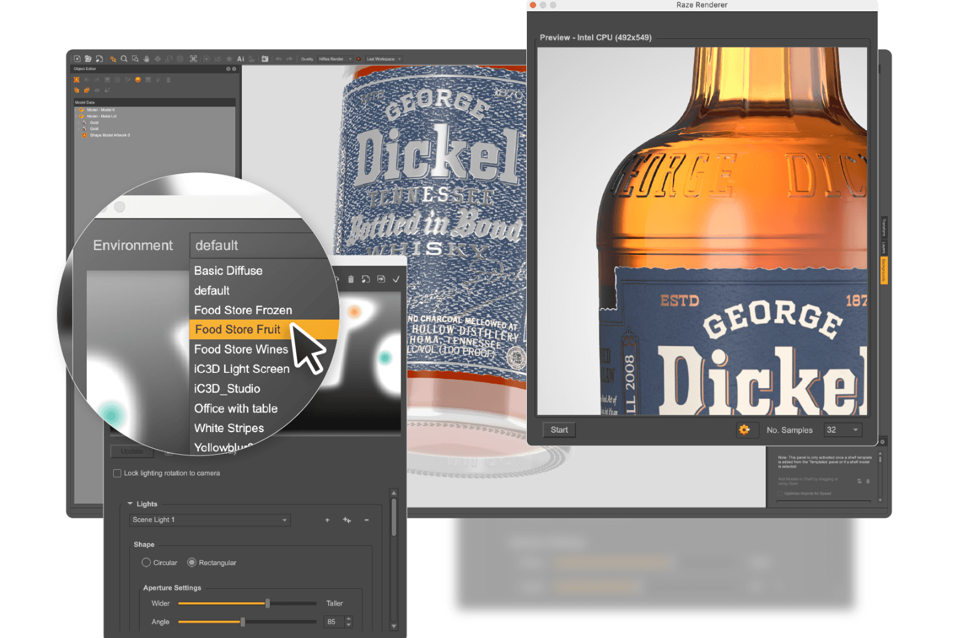Click the plus icon to add scene light
This screenshot has height=638, width=958.
coord(327,520)
